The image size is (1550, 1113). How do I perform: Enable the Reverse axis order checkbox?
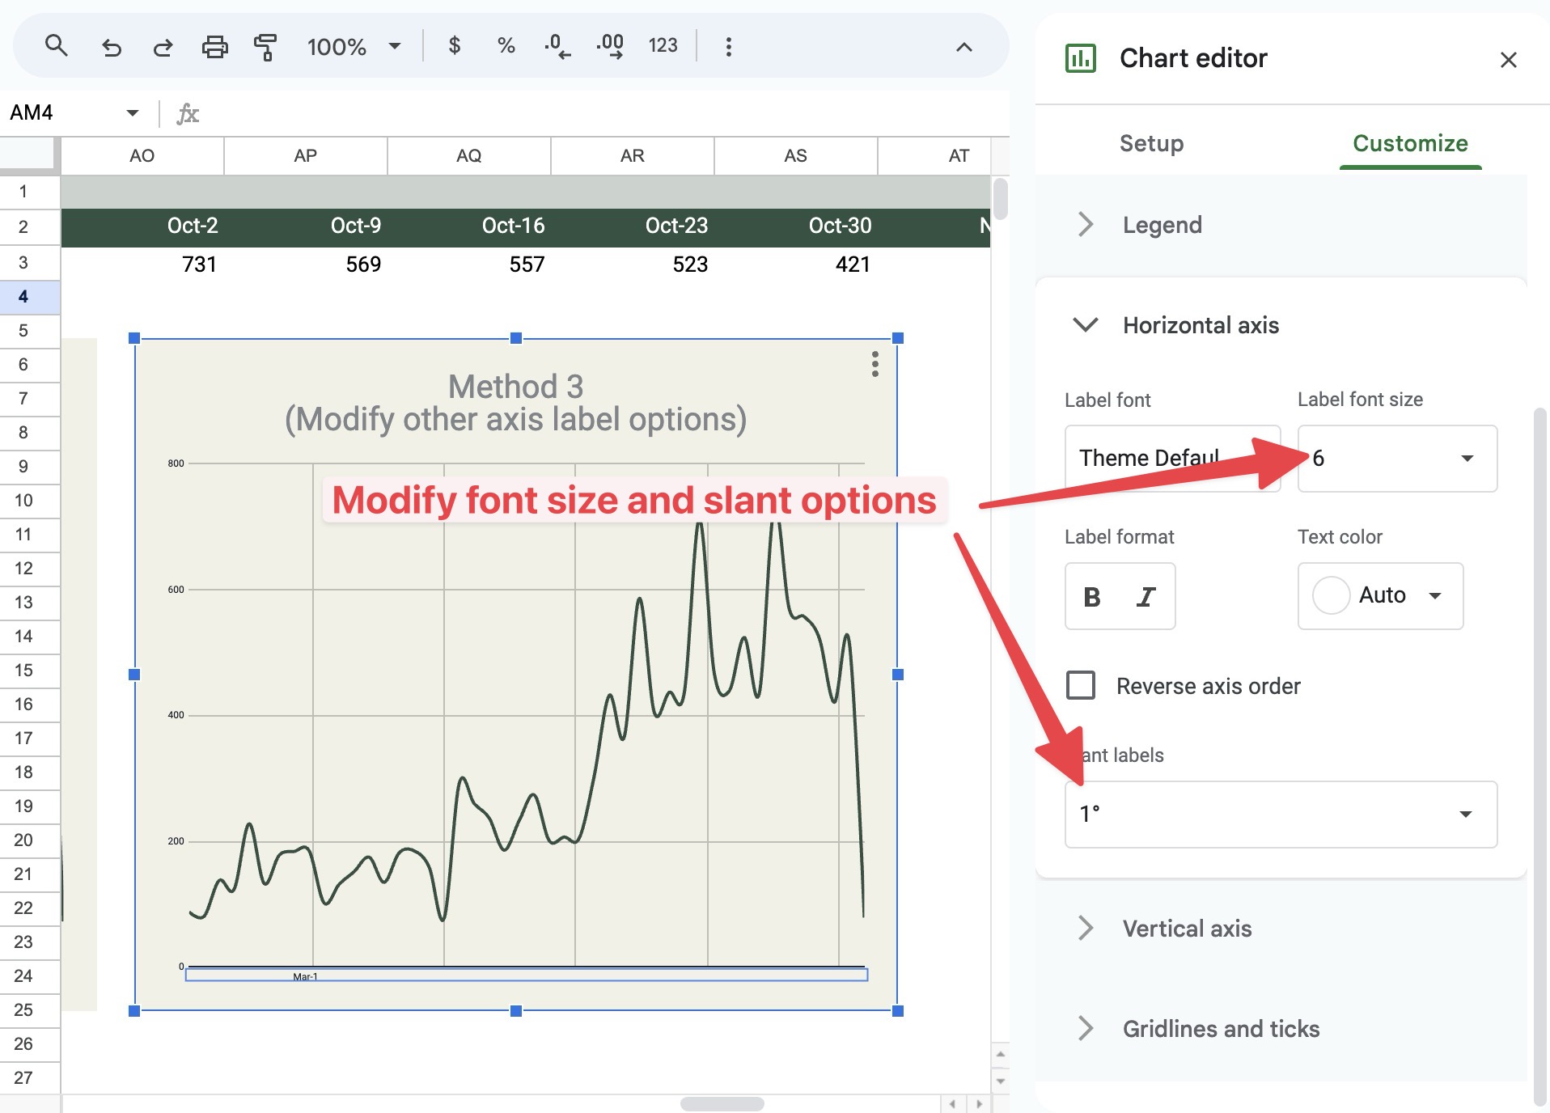1082,686
